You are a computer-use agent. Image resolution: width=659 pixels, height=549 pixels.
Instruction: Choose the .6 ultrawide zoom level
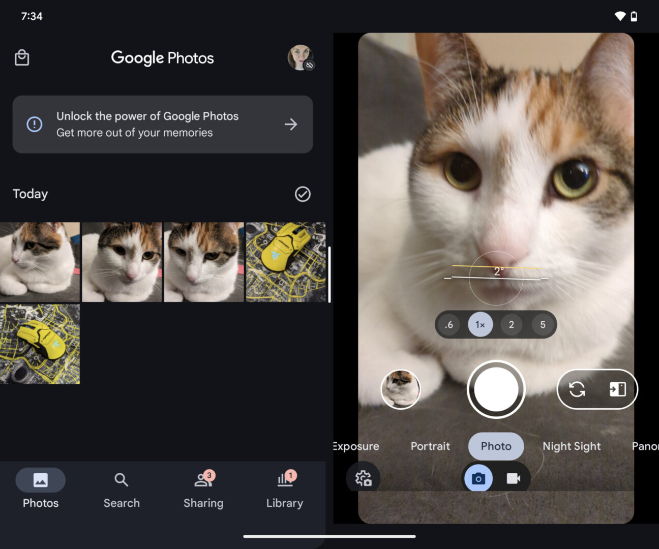448,325
